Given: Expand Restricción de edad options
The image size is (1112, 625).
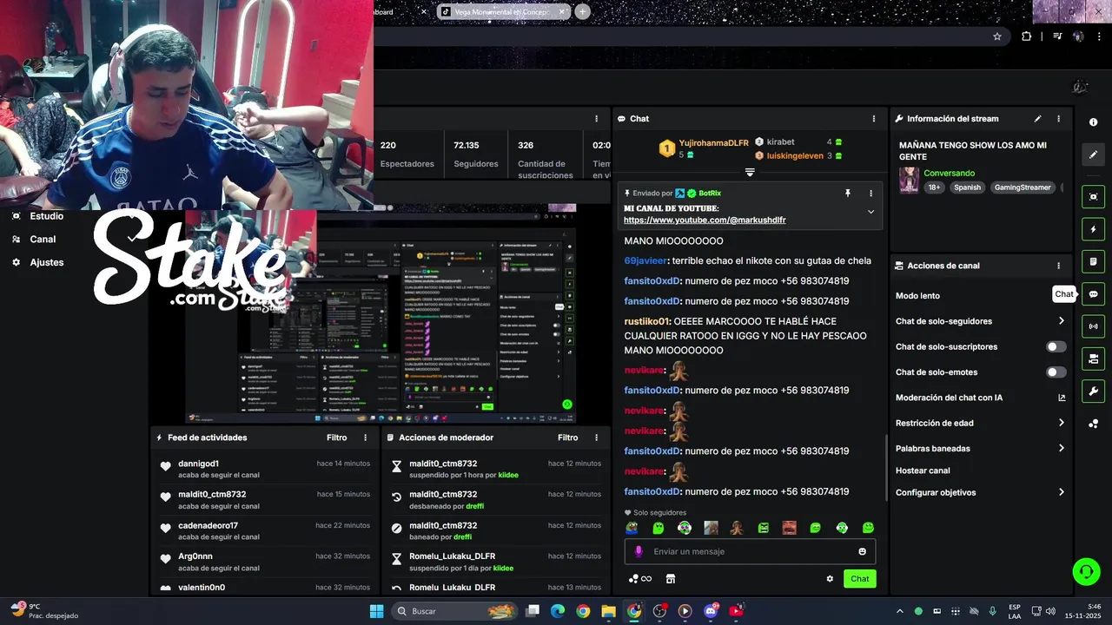Looking at the screenshot, I should tap(1062, 423).
